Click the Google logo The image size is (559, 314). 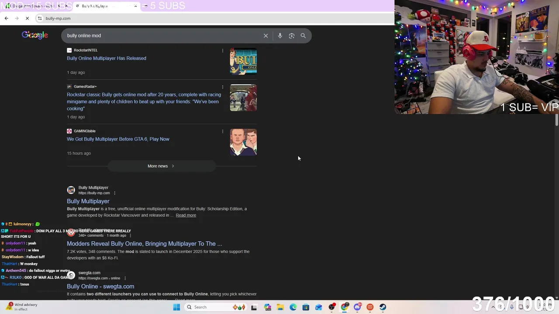click(x=35, y=35)
